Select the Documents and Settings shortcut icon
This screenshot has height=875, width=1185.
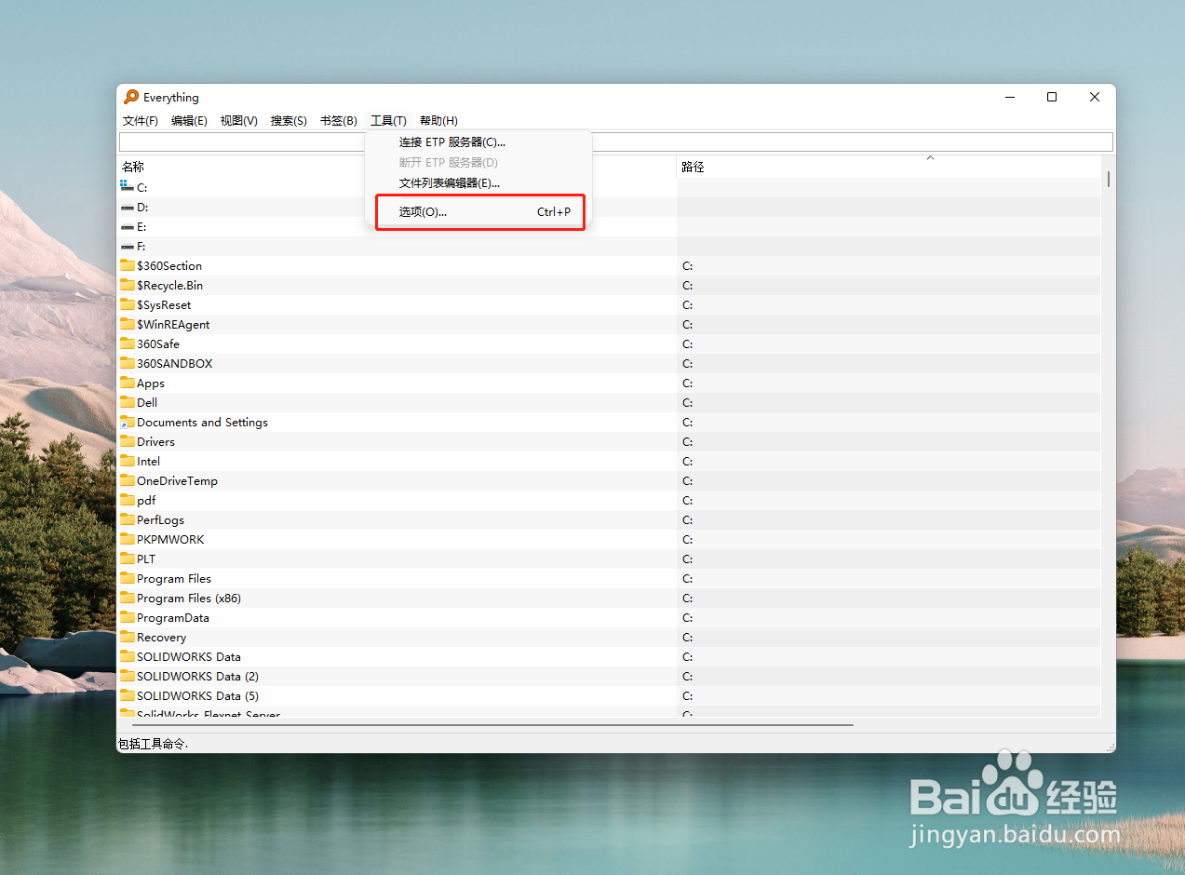point(128,422)
